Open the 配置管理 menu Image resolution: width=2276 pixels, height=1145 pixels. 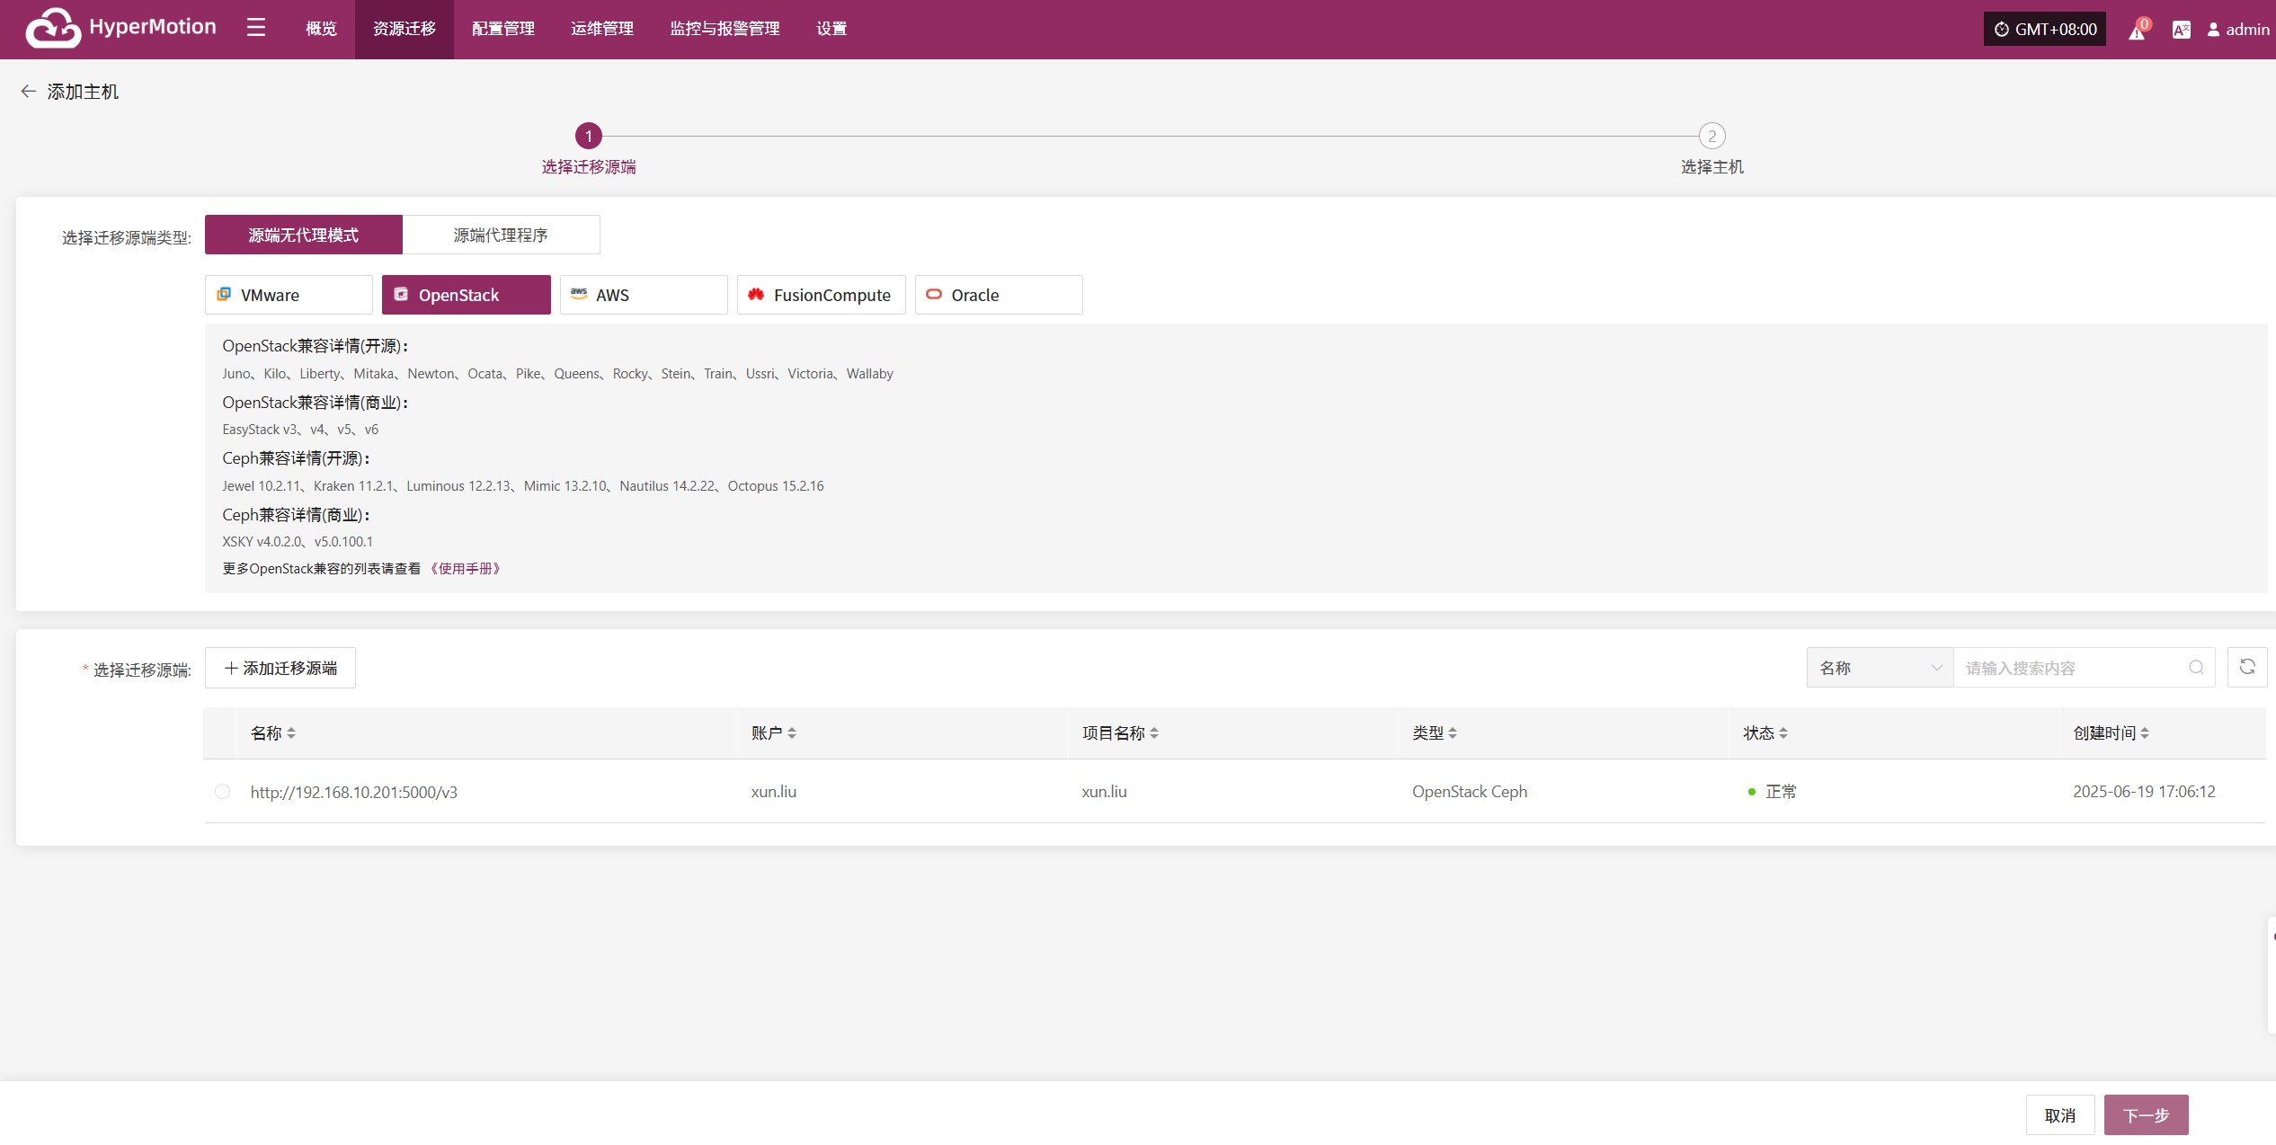(x=503, y=30)
